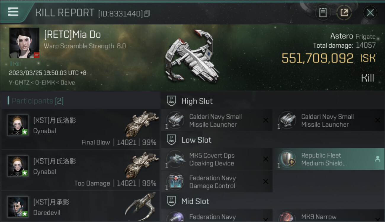Select the Top Damage Cynabal participant
Screen dimensions: 385x222
coord(81,170)
